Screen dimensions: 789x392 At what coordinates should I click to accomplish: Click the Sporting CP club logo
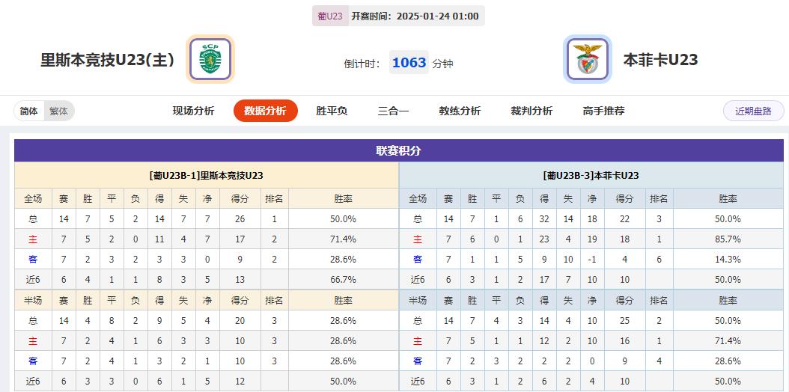point(210,59)
